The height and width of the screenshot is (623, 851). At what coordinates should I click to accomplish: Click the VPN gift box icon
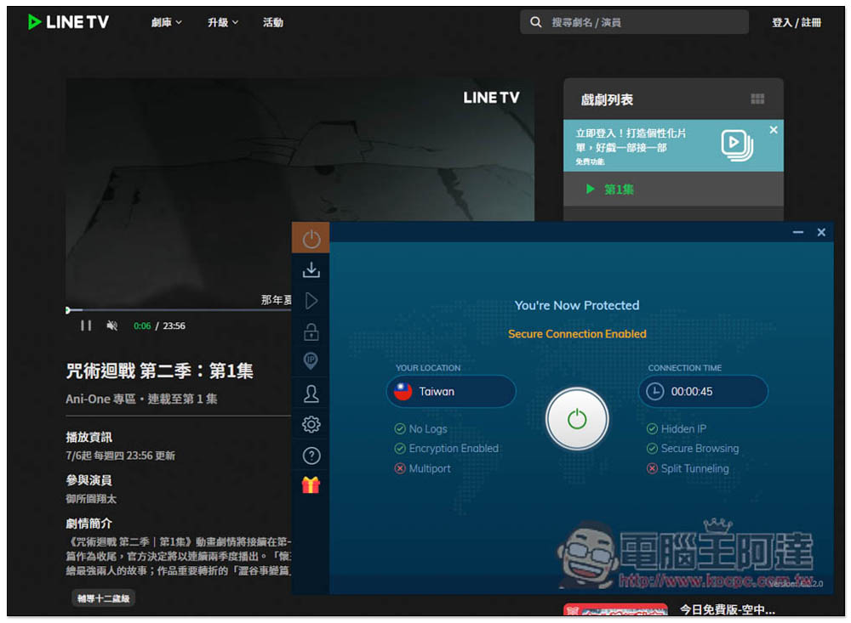click(x=311, y=484)
